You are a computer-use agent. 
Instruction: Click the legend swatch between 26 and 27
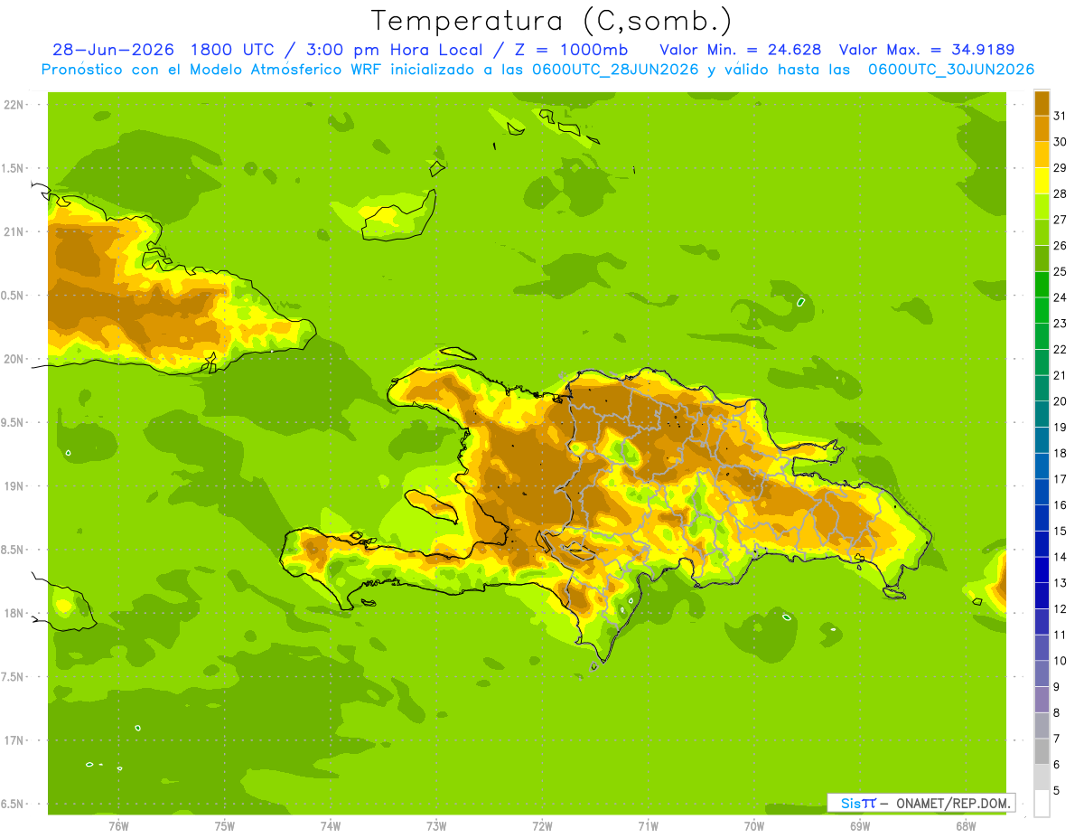click(1042, 232)
